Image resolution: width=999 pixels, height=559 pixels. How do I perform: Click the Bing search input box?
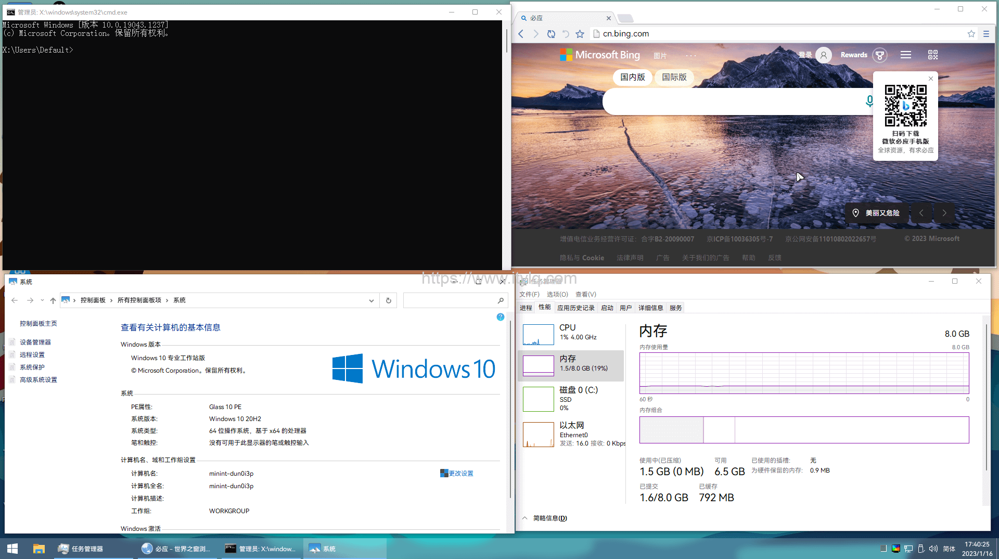728,101
